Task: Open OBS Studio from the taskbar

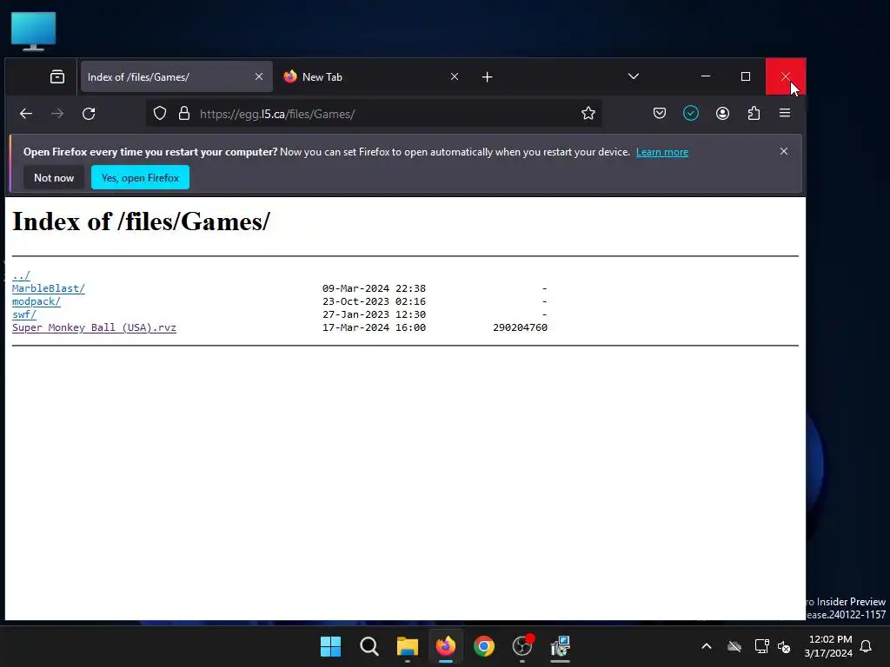Action: 522,646
